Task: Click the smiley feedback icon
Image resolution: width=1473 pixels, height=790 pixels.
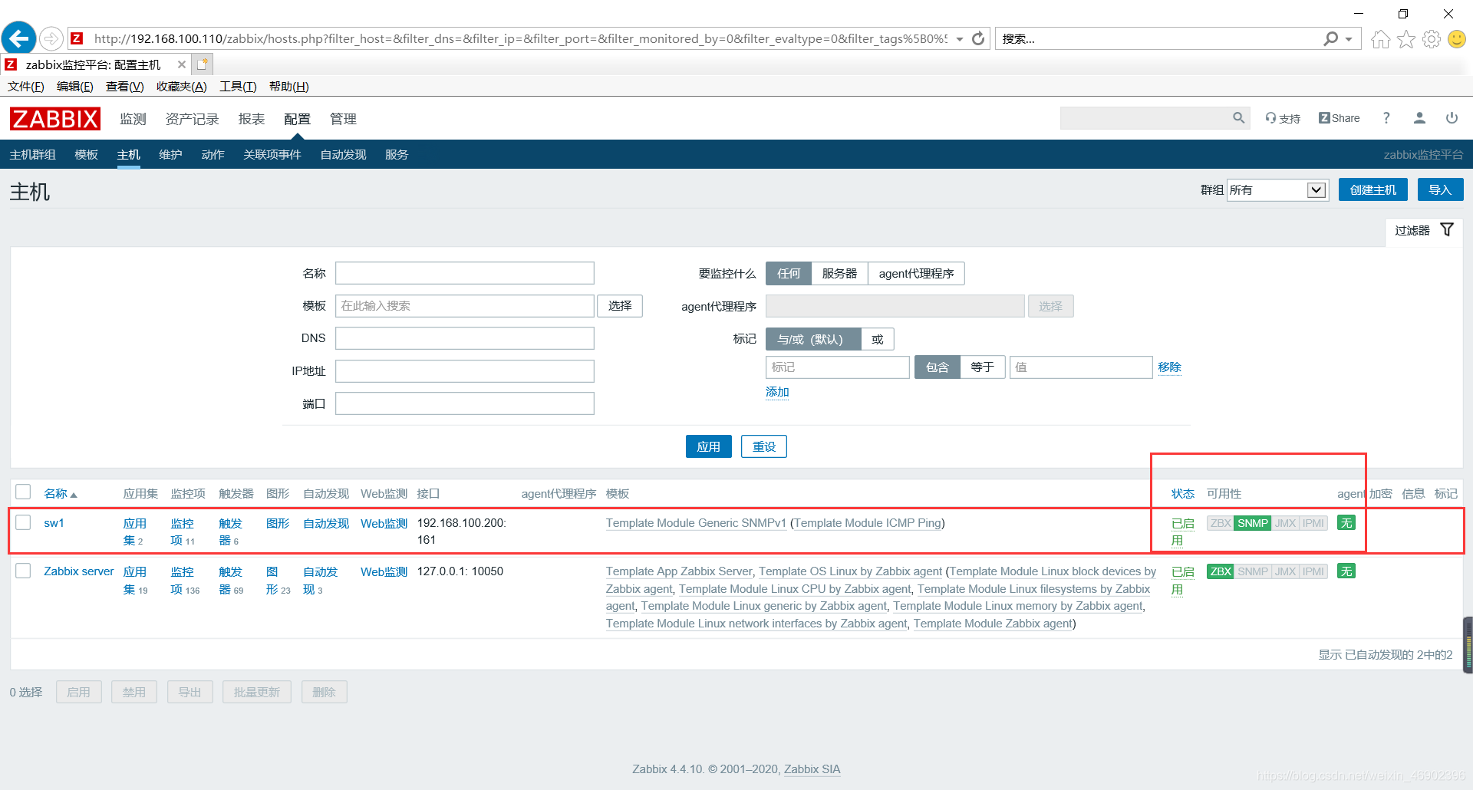Action: click(x=1456, y=39)
